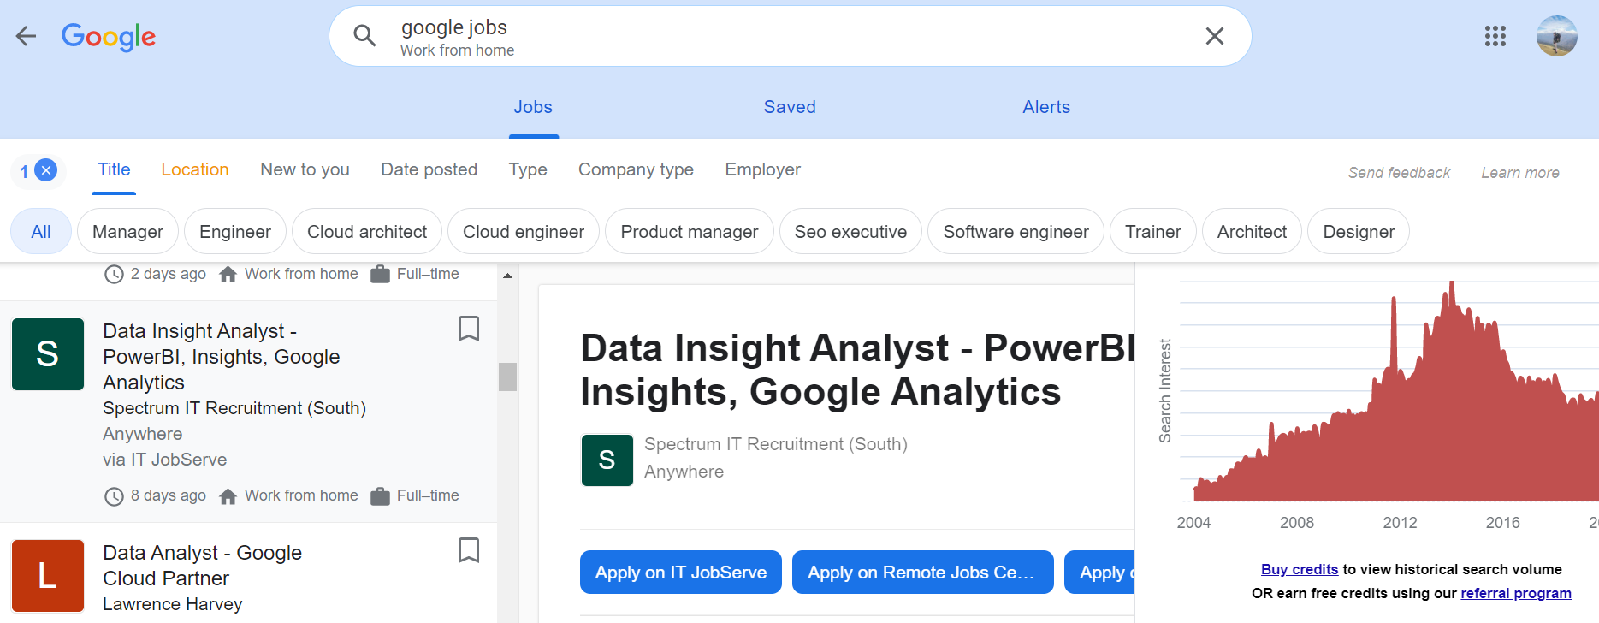Select the Engineer title chip
1599x623 pixels.
click(x=235, y=232)
